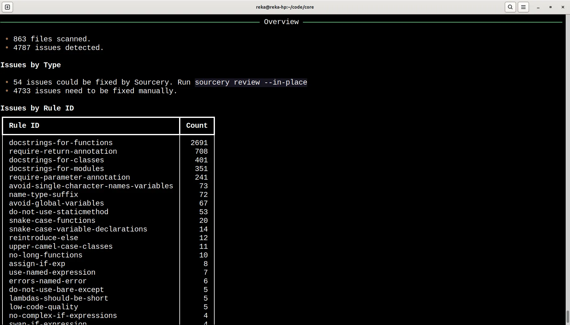
Task: Click the 2691 count value
Action: point(199,143)
